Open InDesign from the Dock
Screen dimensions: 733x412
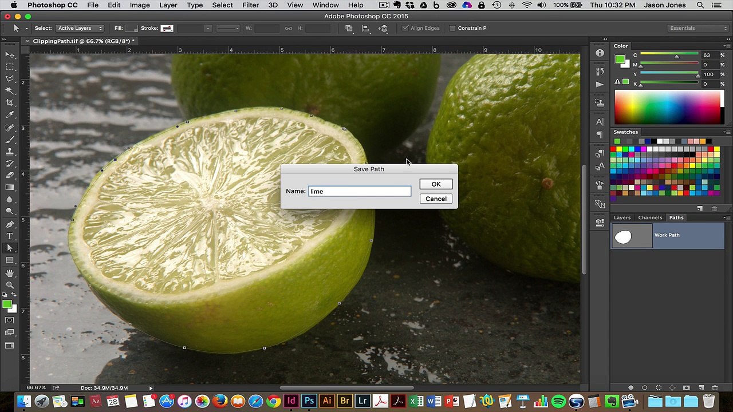(x=291, y=401)
